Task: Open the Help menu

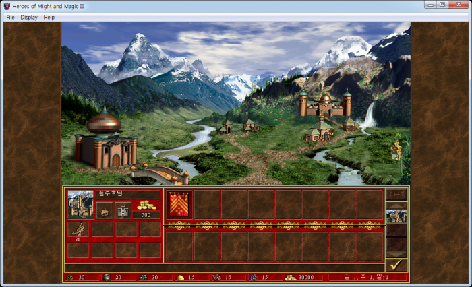Action: coord(49,18)
